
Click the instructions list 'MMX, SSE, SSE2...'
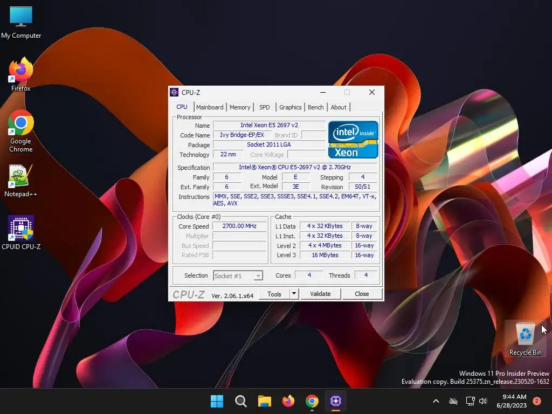[x=295, y=199]
